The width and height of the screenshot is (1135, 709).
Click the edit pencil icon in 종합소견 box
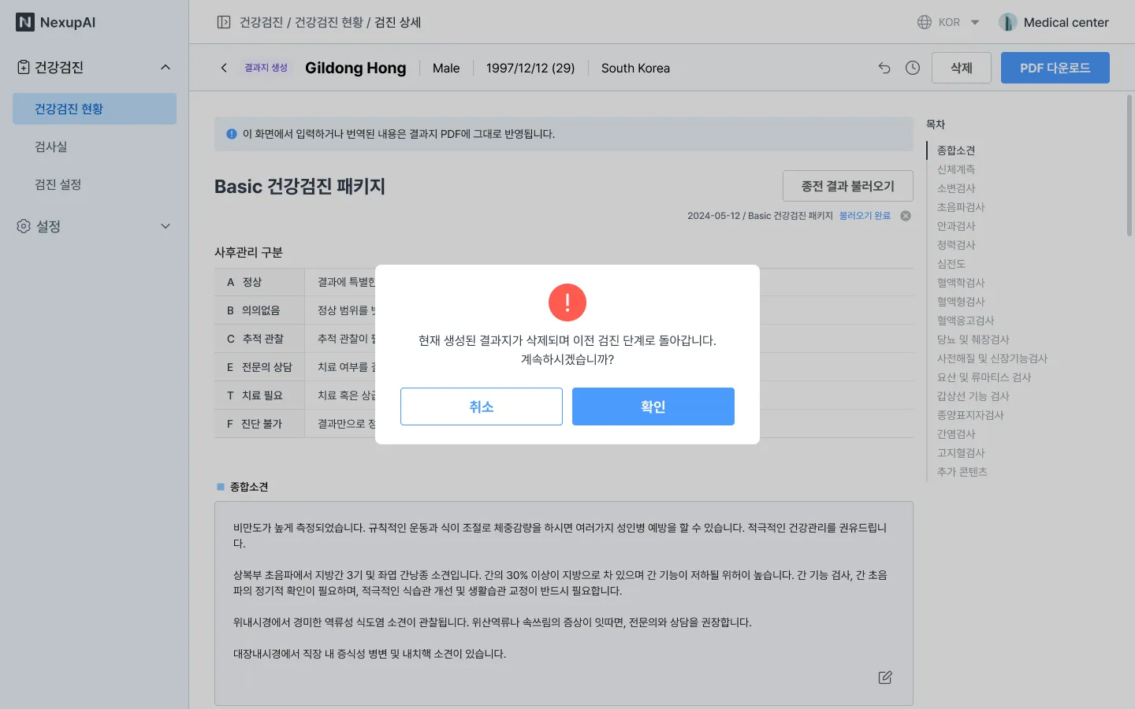coord(885,677)
